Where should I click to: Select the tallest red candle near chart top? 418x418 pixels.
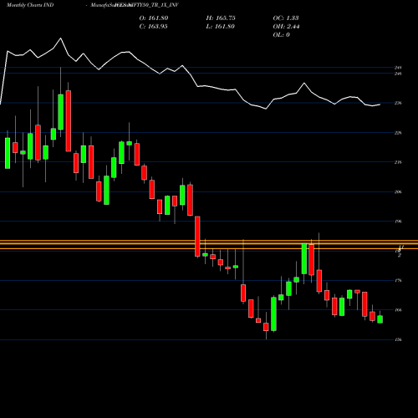point(69,121)
